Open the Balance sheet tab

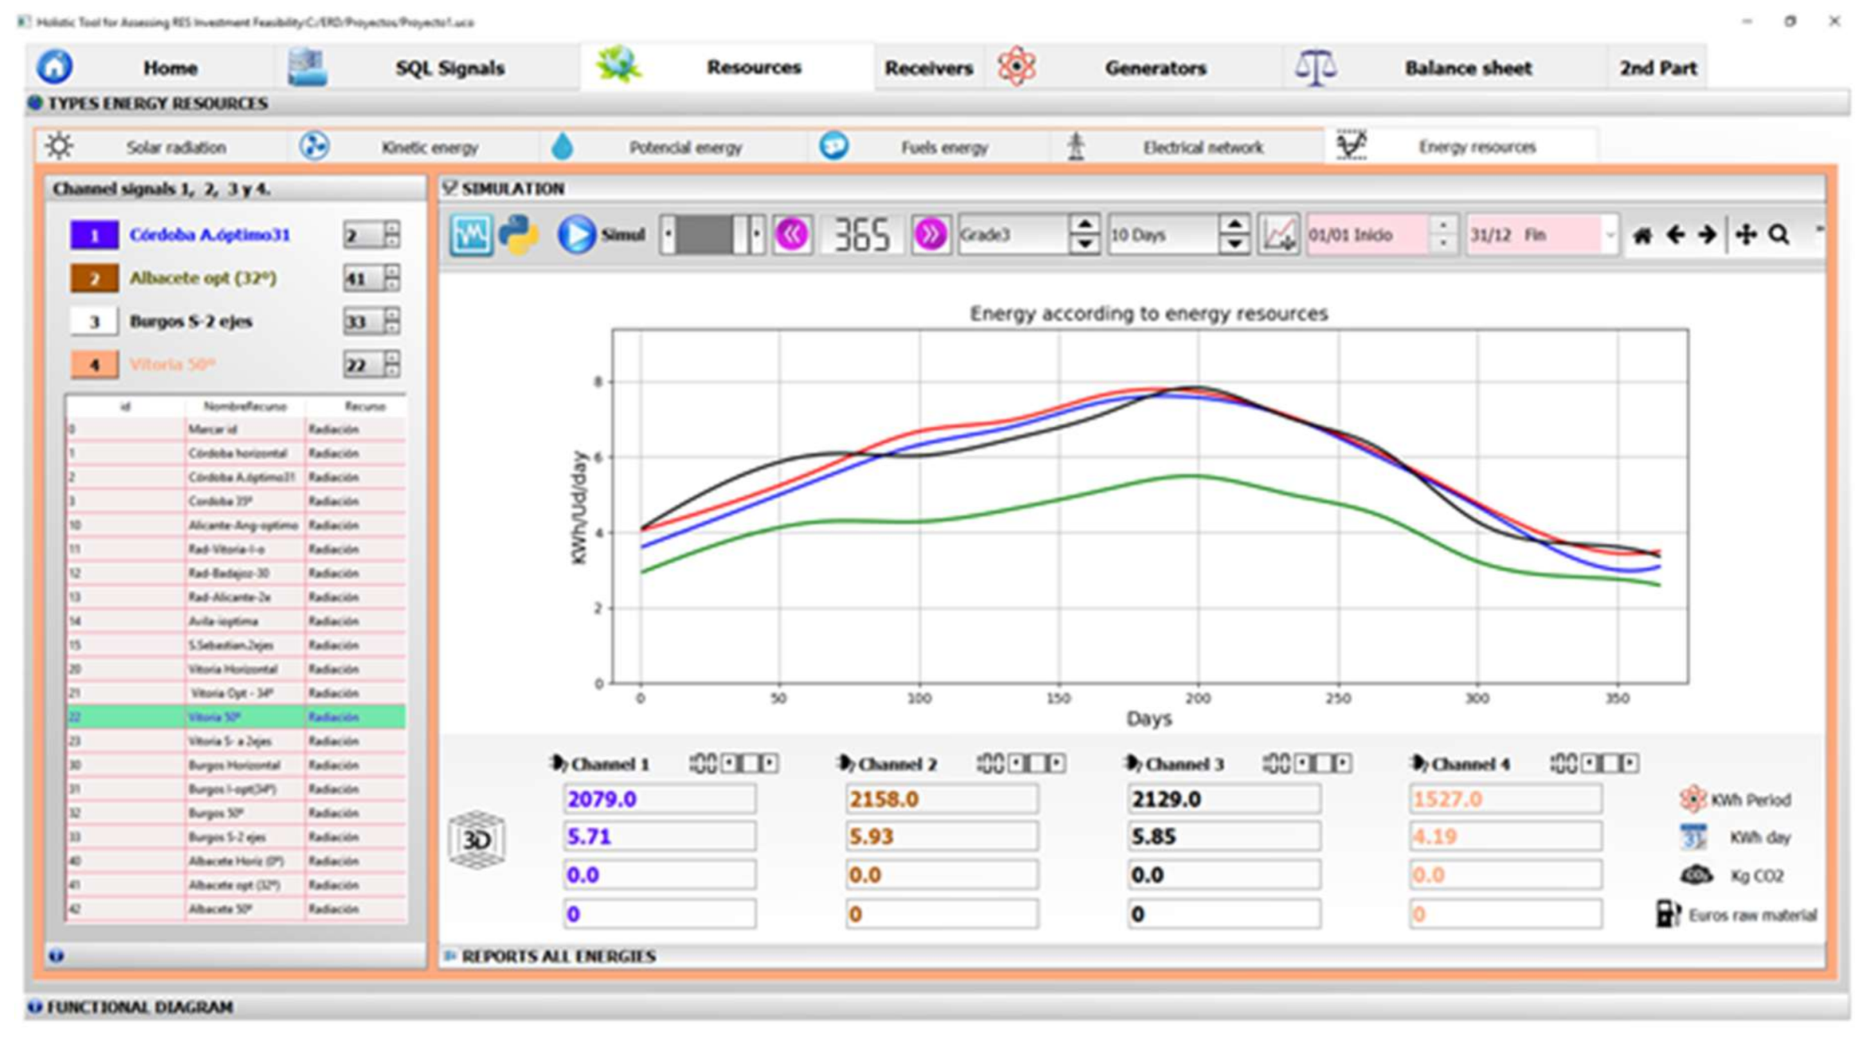pyautogui.click(x=1467, y=68)
